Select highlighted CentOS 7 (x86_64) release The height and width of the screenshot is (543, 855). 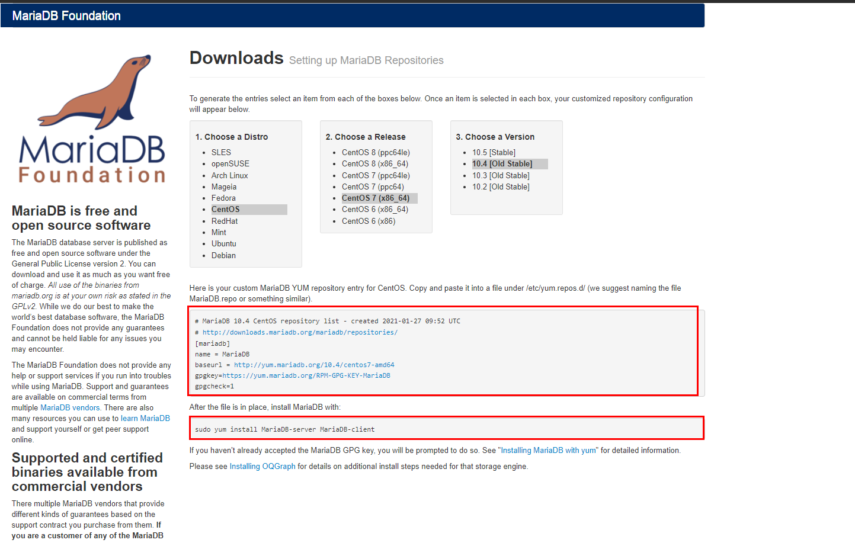point(379,198)
